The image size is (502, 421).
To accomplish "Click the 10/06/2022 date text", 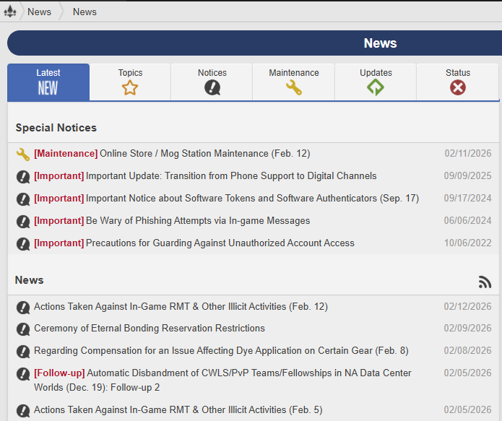I will coord(468,243).
